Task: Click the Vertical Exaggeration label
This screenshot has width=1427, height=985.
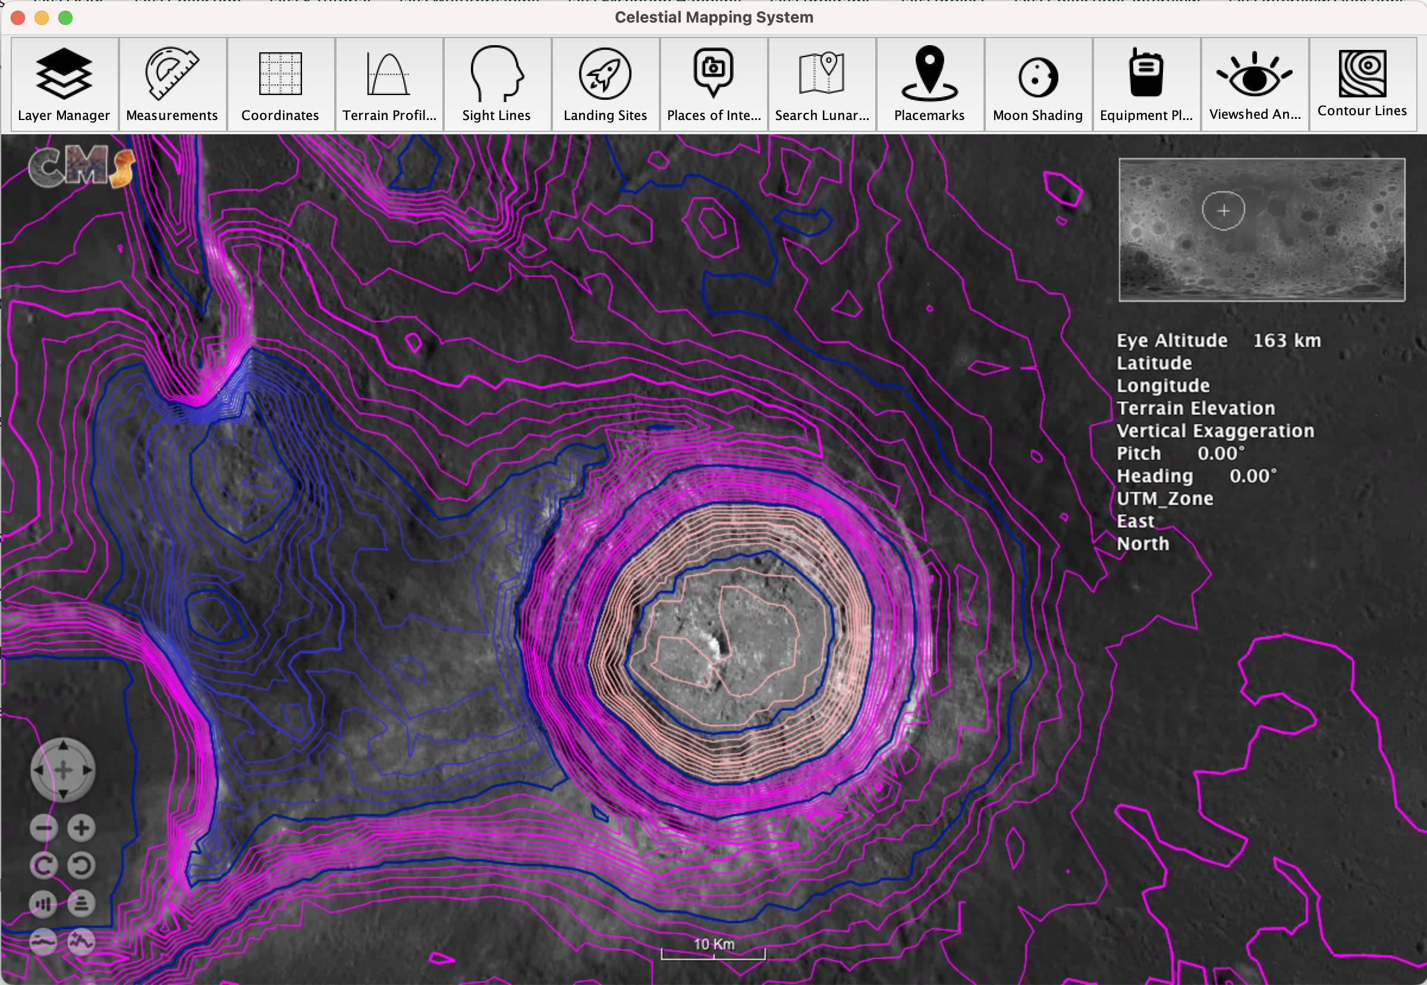Action: point(1216,431)
